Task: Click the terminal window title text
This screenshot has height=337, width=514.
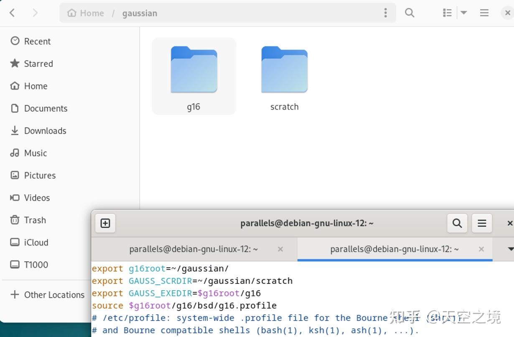Action: pyautogui.click(x=307, y=223)
